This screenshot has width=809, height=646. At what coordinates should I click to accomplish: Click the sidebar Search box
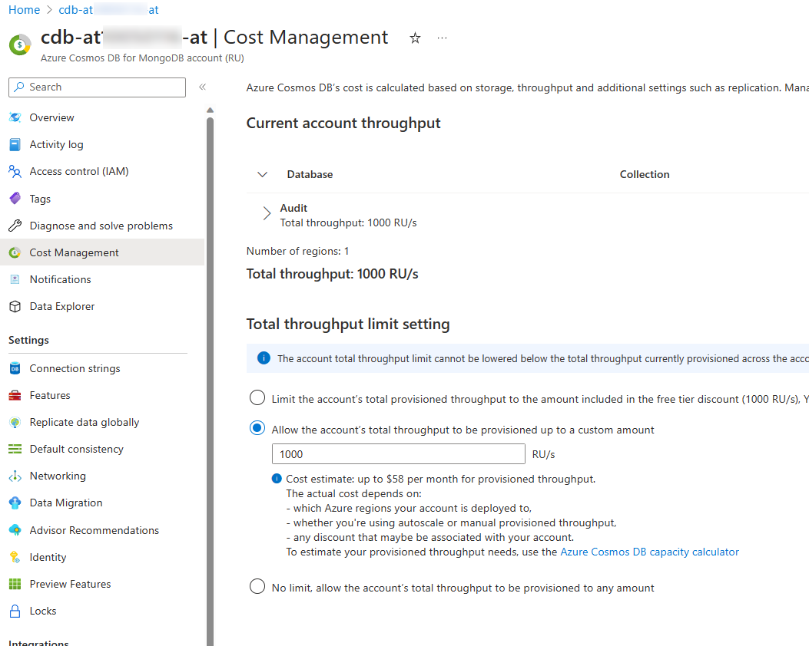click(x=97, y=87)
